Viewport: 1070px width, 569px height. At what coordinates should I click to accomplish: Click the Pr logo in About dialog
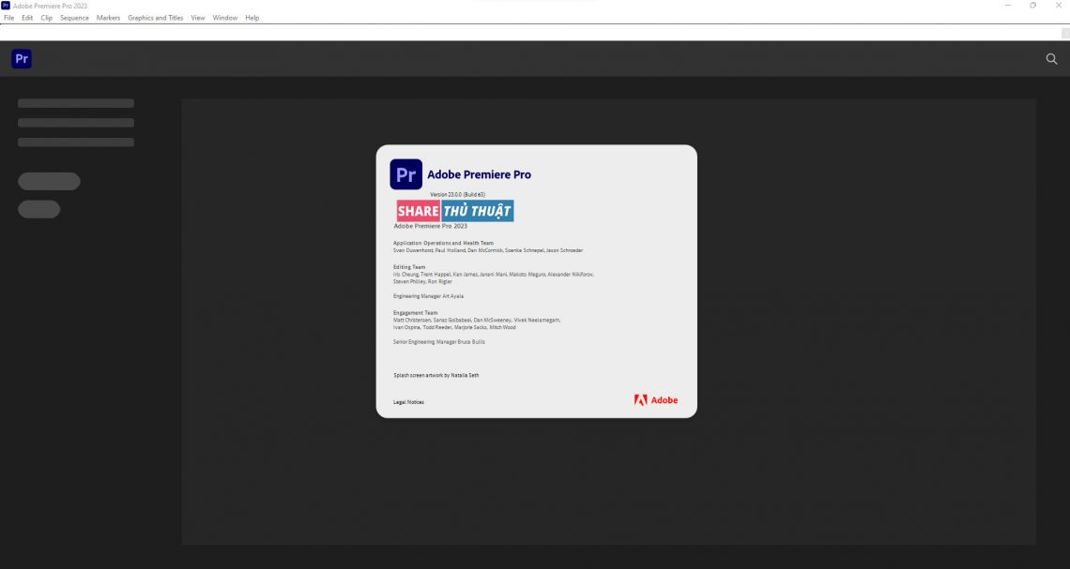[x=406, y=174]
